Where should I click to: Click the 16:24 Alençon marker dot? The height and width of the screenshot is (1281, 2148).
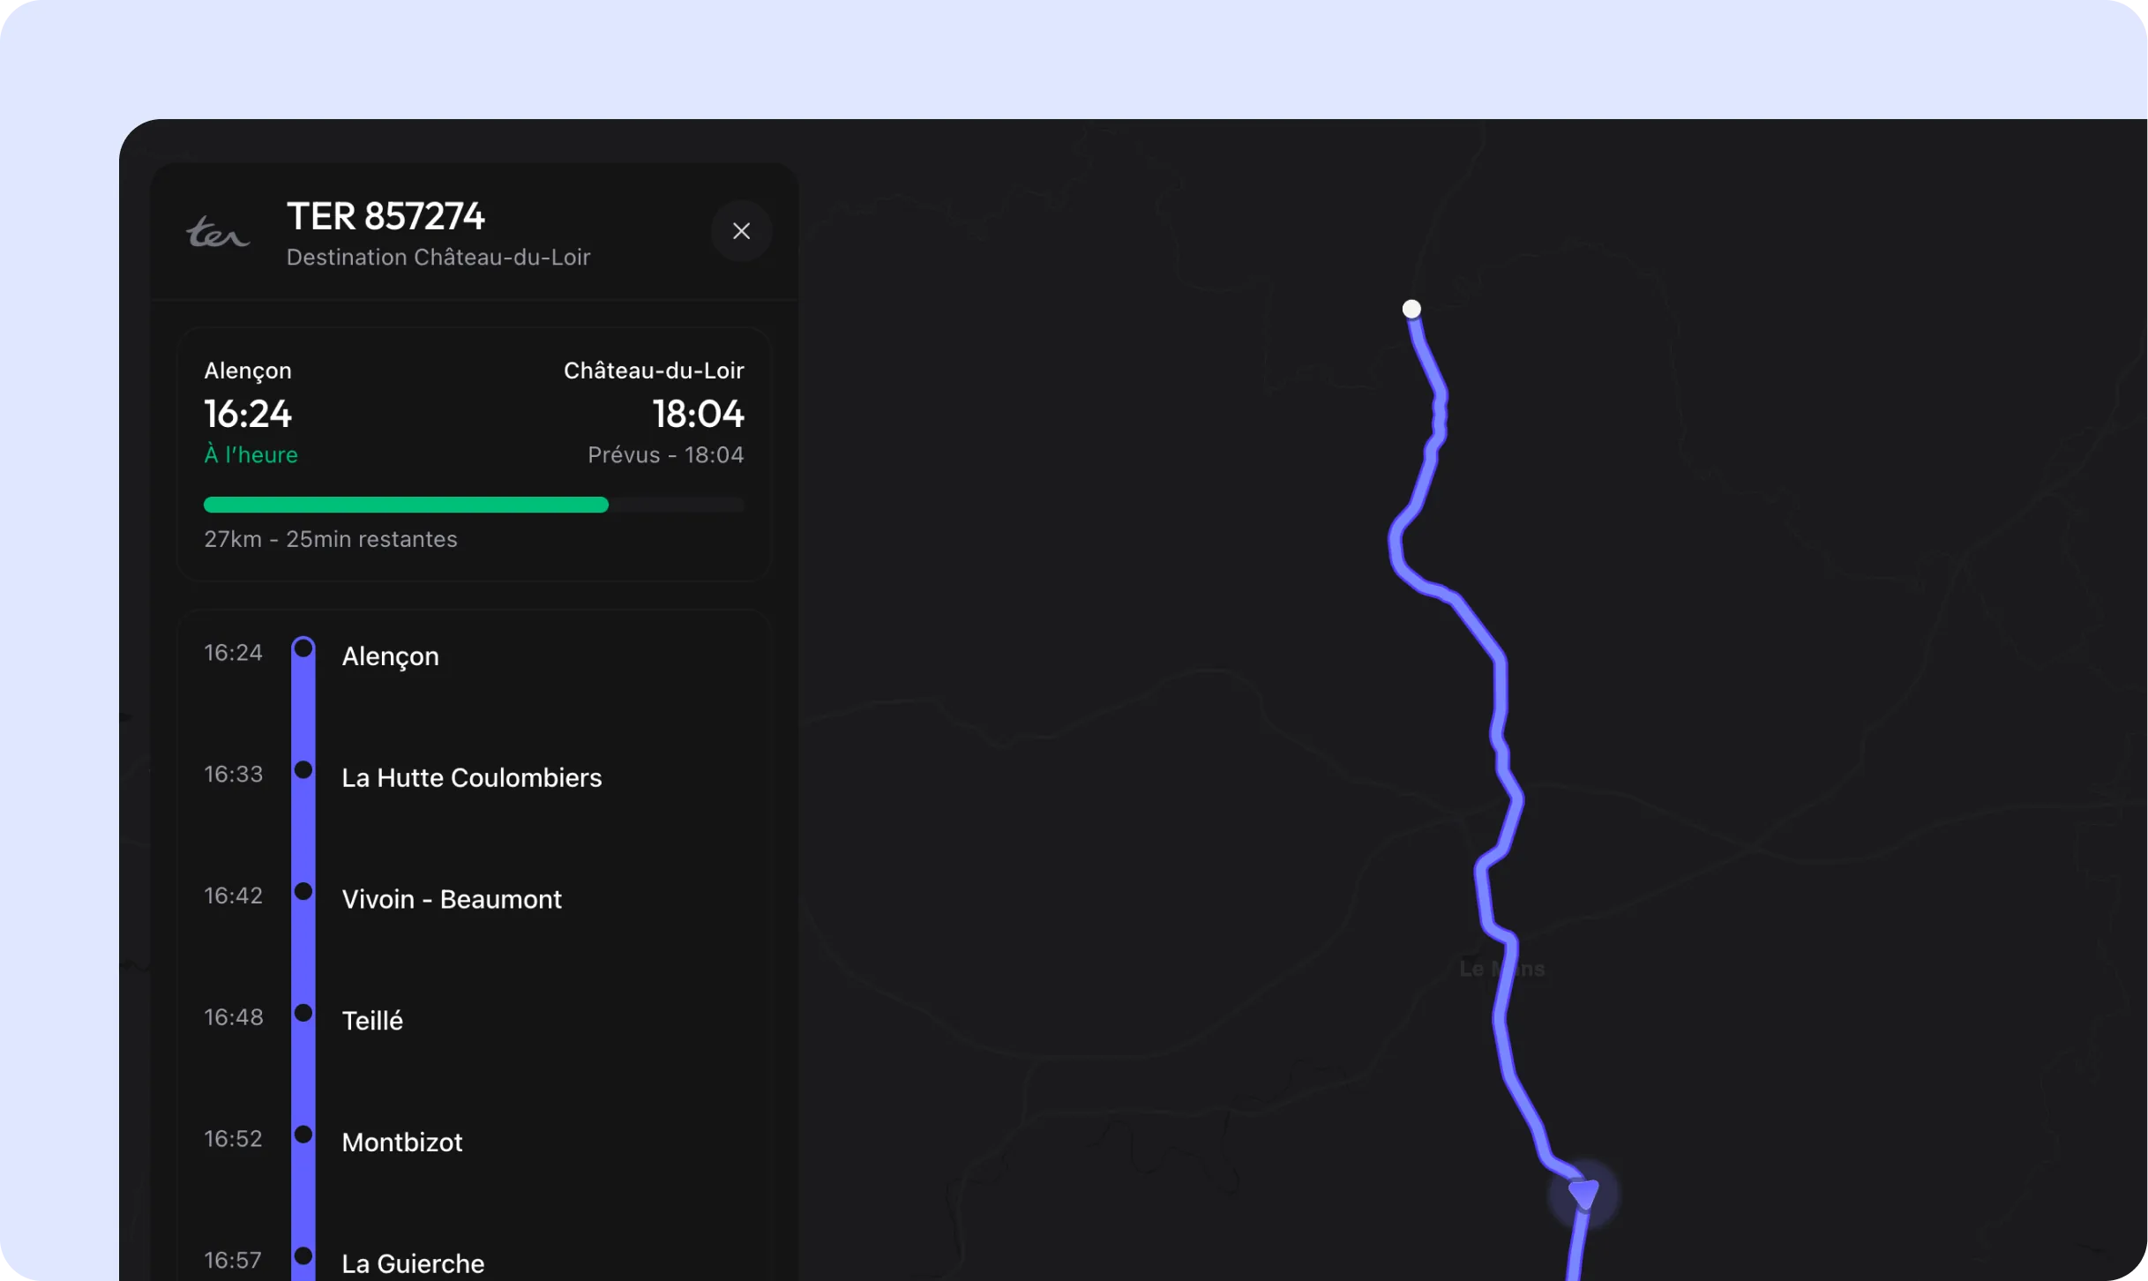click(303, 648)
